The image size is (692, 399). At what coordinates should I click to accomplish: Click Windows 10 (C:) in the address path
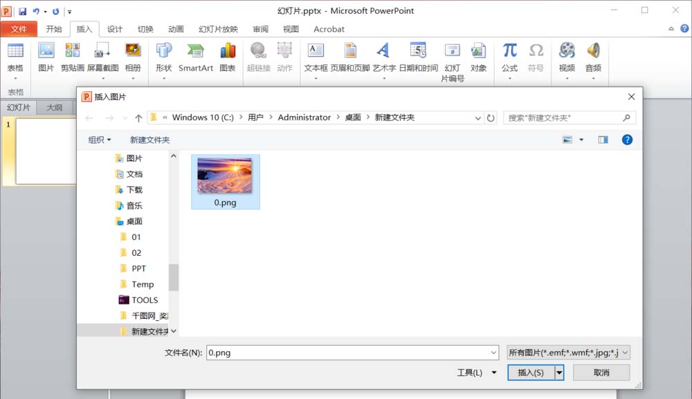[203, 118]
